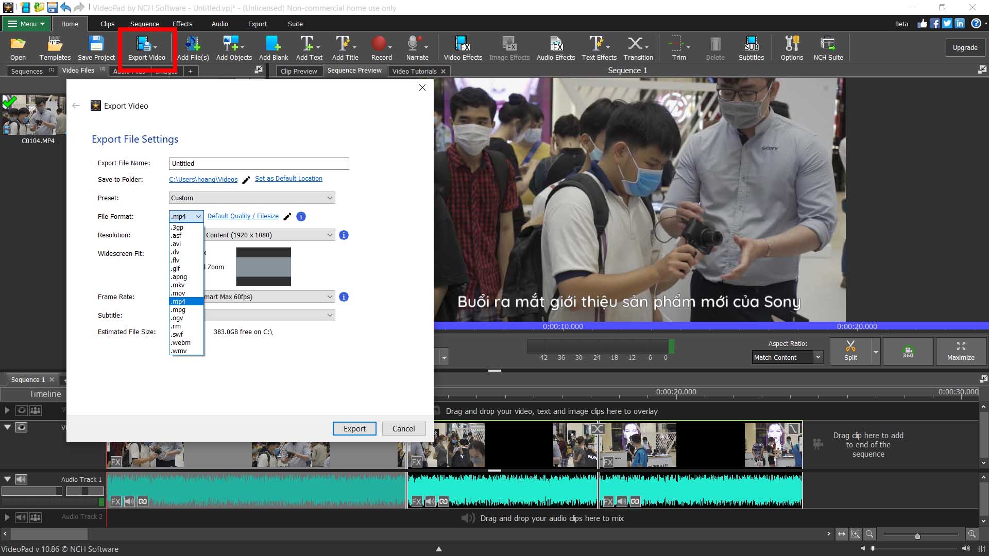This screenshot has height=556, width=989.
Task: Click the Untitled export file name field
Action: tap(259, 163)
